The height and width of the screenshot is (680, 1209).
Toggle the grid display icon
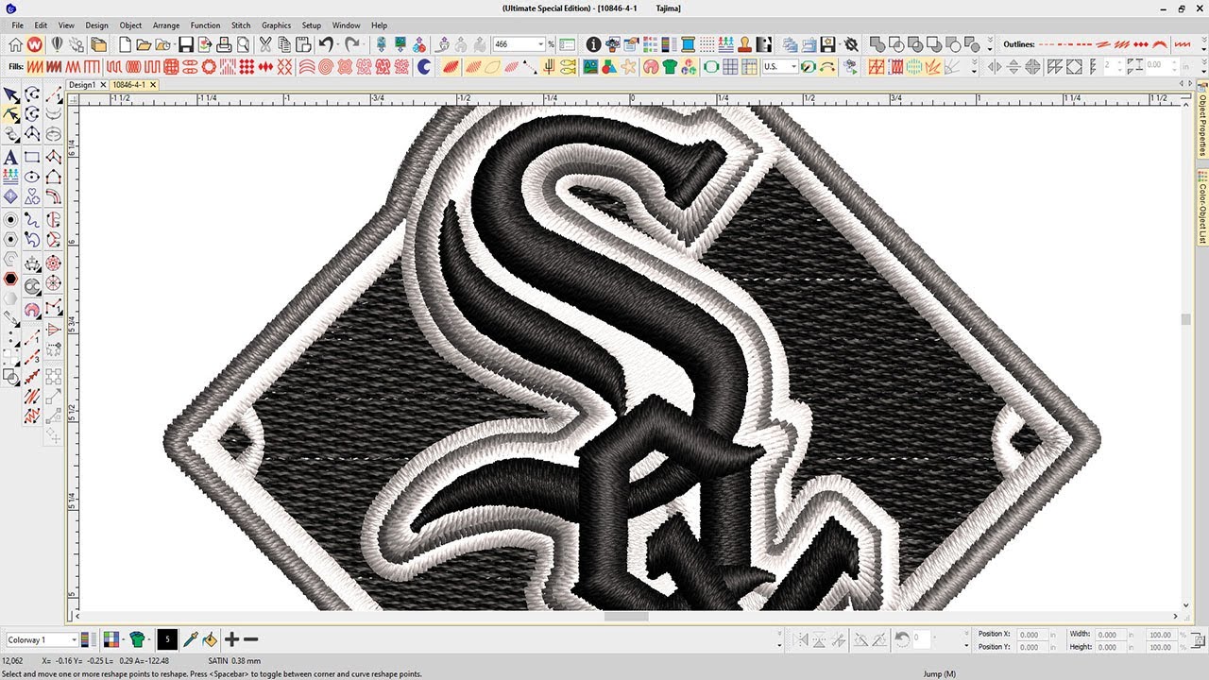coord(732,66)
